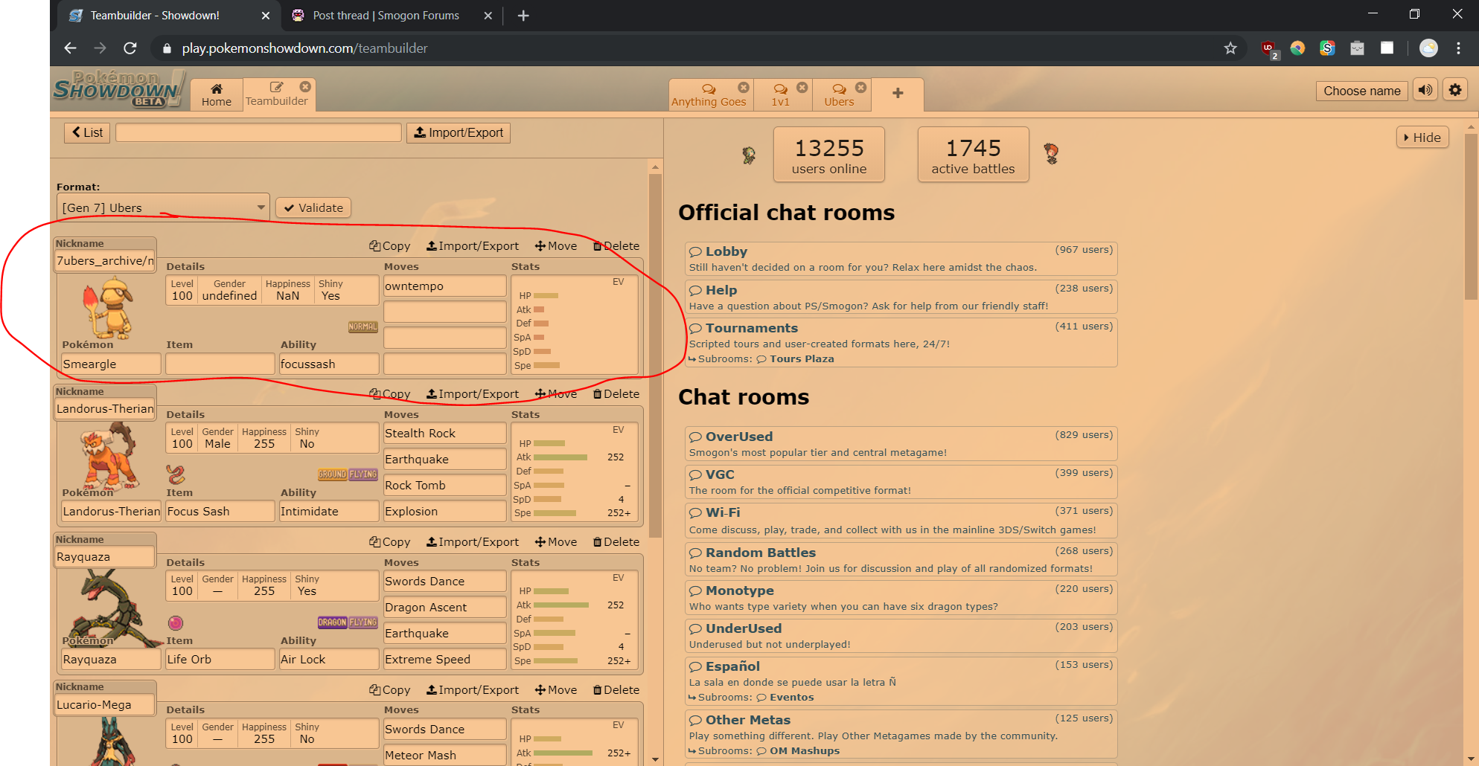
Task: Delete the Lucario-Mega set
Action: tap(616, 690)
